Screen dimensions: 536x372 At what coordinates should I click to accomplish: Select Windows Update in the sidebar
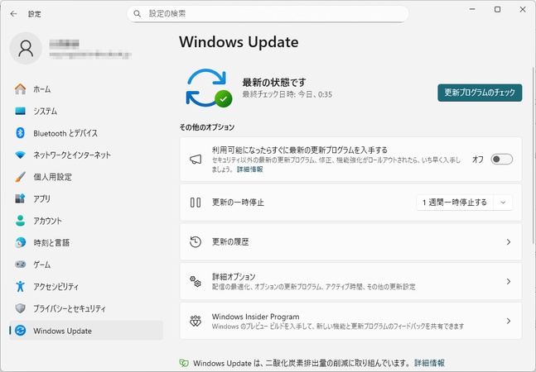86,331
